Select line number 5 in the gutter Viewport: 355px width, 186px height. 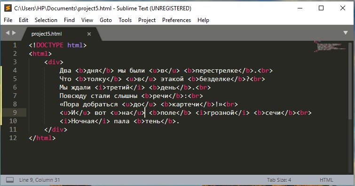click(x=15, y=79)
